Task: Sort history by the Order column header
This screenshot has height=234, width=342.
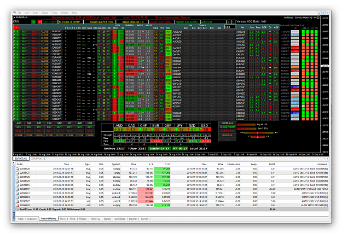Action: coord(20,164)
